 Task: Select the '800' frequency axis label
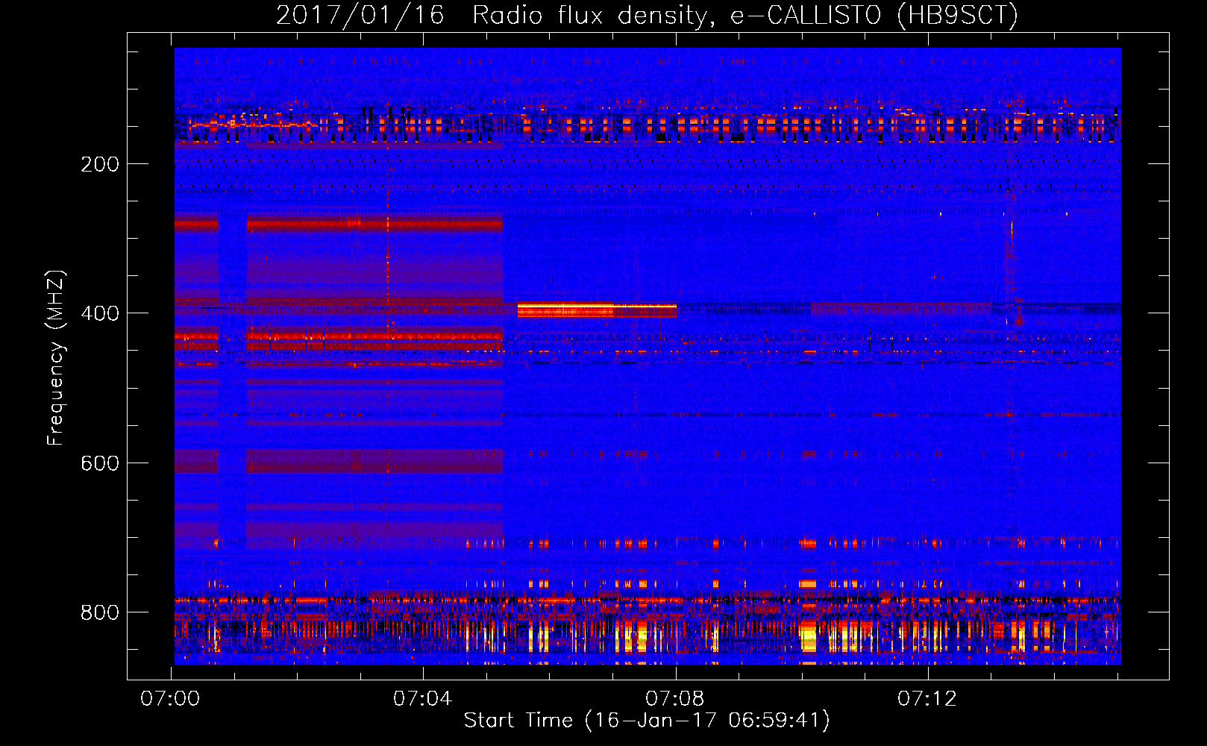click(100, 612)
